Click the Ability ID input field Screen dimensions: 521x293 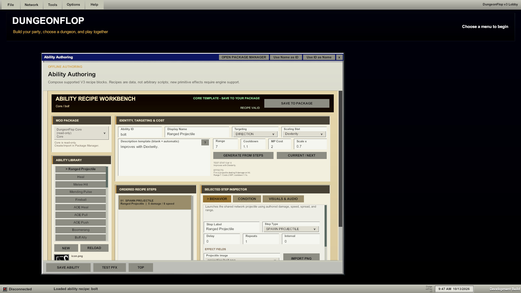[140, 132]
